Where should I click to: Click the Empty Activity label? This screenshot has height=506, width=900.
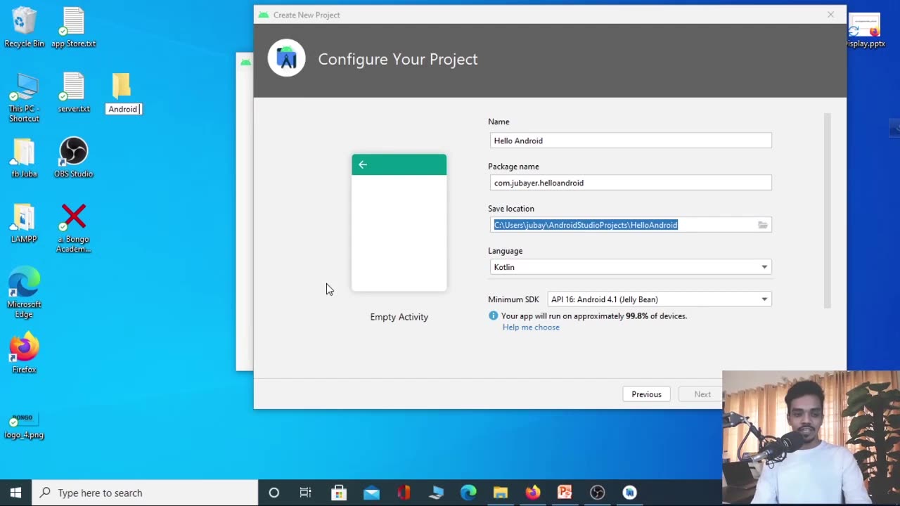coord(399,317)
